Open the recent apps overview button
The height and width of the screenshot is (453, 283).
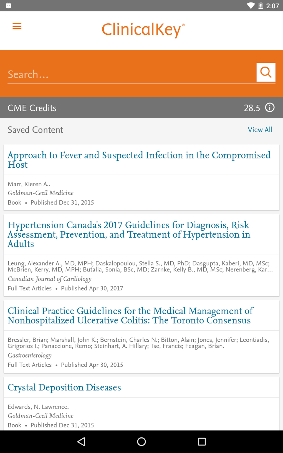pyautogui.click(x=202, y=442)
